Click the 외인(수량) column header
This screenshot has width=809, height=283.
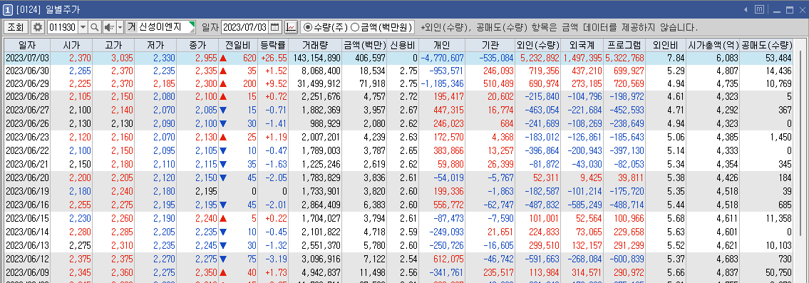pos(537,45)
